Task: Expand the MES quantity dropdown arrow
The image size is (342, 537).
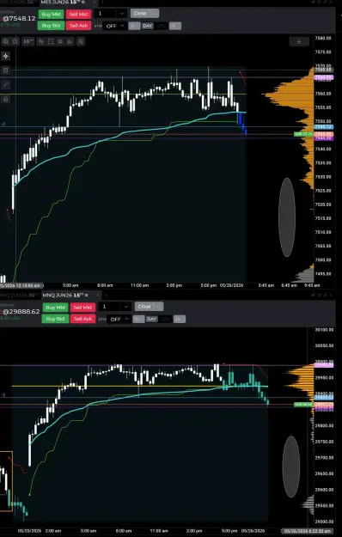Action: (122, 14)
